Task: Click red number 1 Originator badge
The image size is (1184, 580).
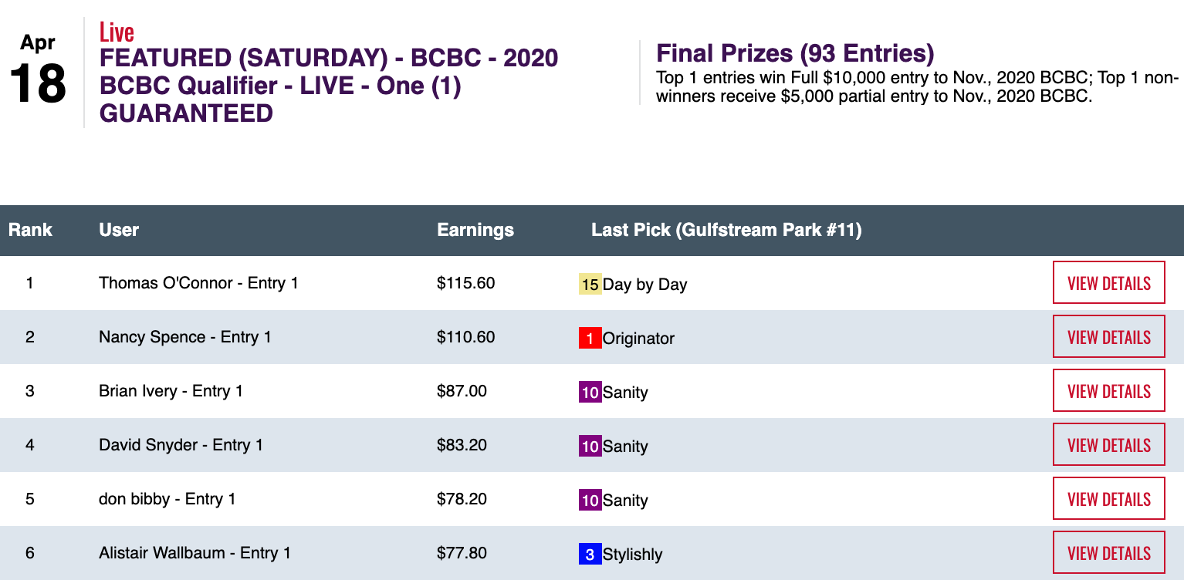Action: coord(590,339)
